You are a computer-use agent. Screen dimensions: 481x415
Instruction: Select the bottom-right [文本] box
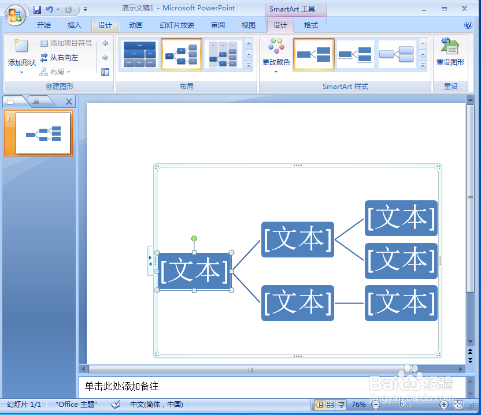point(401,303)
